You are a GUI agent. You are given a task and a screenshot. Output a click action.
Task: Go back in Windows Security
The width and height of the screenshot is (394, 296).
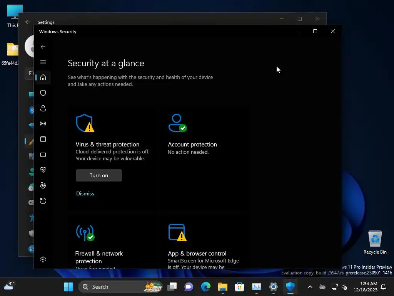(43, 47)
